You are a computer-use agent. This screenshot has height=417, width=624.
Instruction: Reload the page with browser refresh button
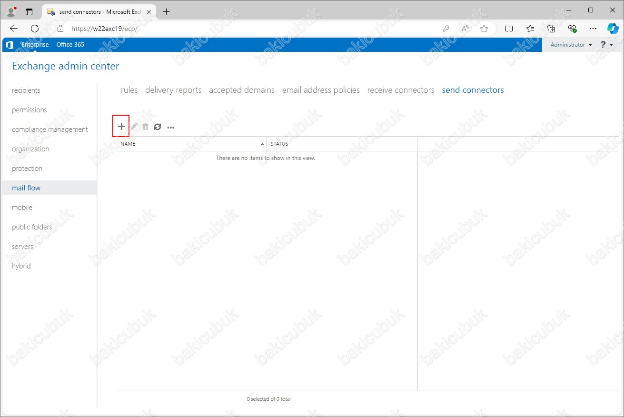(x=35, y=29)
